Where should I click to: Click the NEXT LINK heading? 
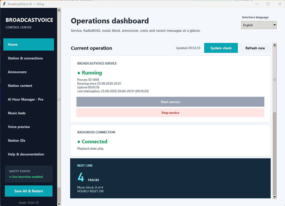85,165
